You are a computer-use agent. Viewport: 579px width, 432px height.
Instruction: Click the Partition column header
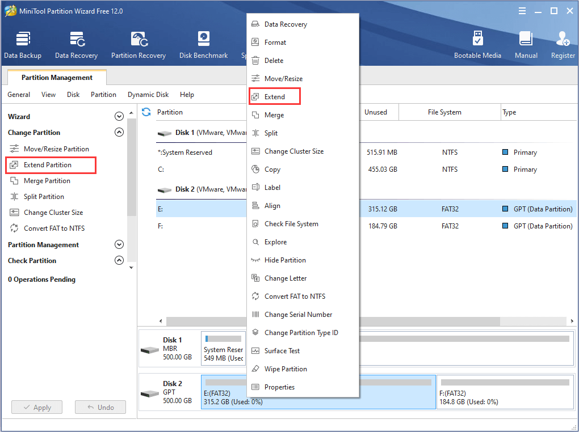(170, 112)
